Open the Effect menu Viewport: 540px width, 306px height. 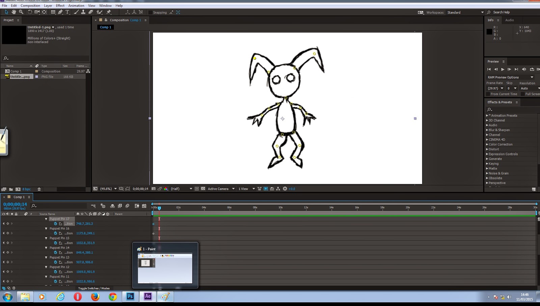(60, 5)
